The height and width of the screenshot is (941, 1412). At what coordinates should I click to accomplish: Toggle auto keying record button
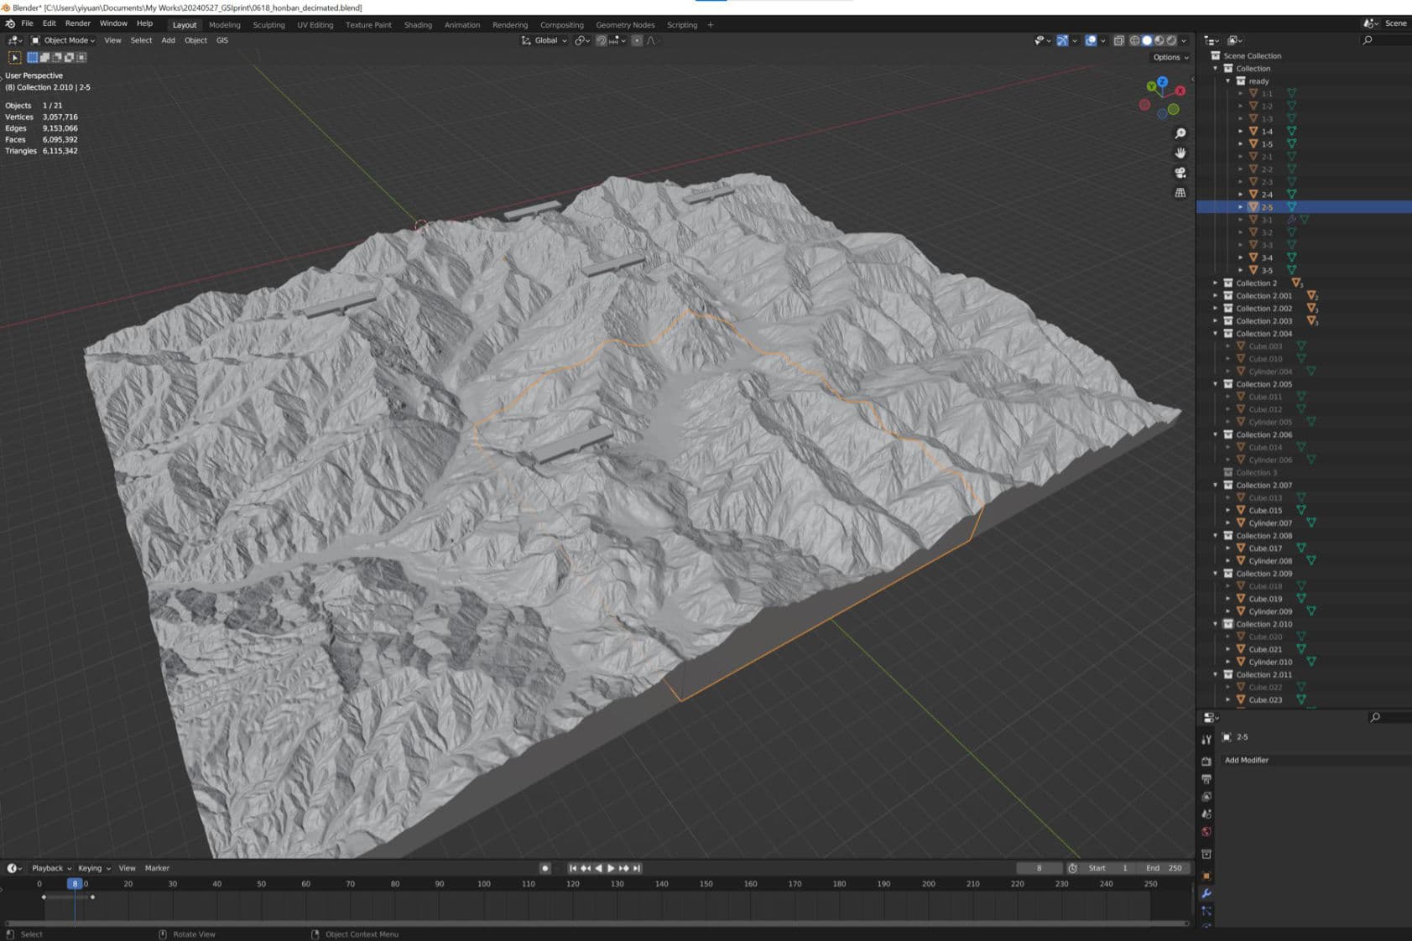point(544,868)
